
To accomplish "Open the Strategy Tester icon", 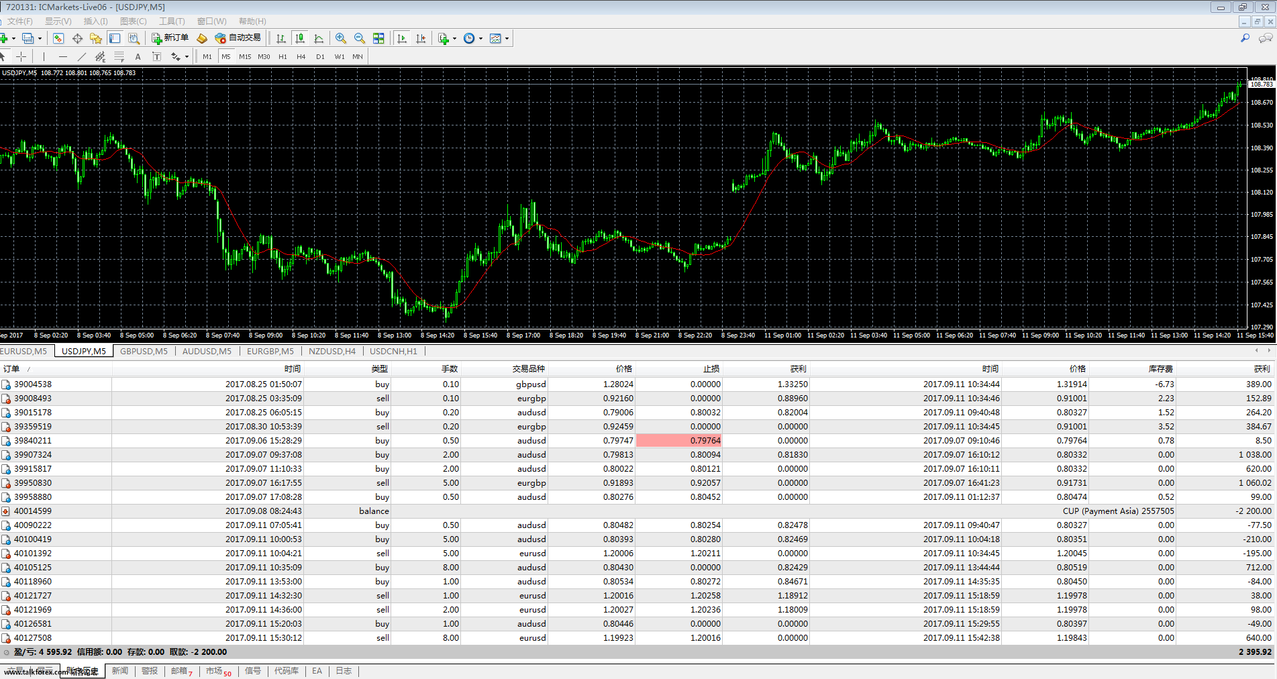I will click(134, 38).
